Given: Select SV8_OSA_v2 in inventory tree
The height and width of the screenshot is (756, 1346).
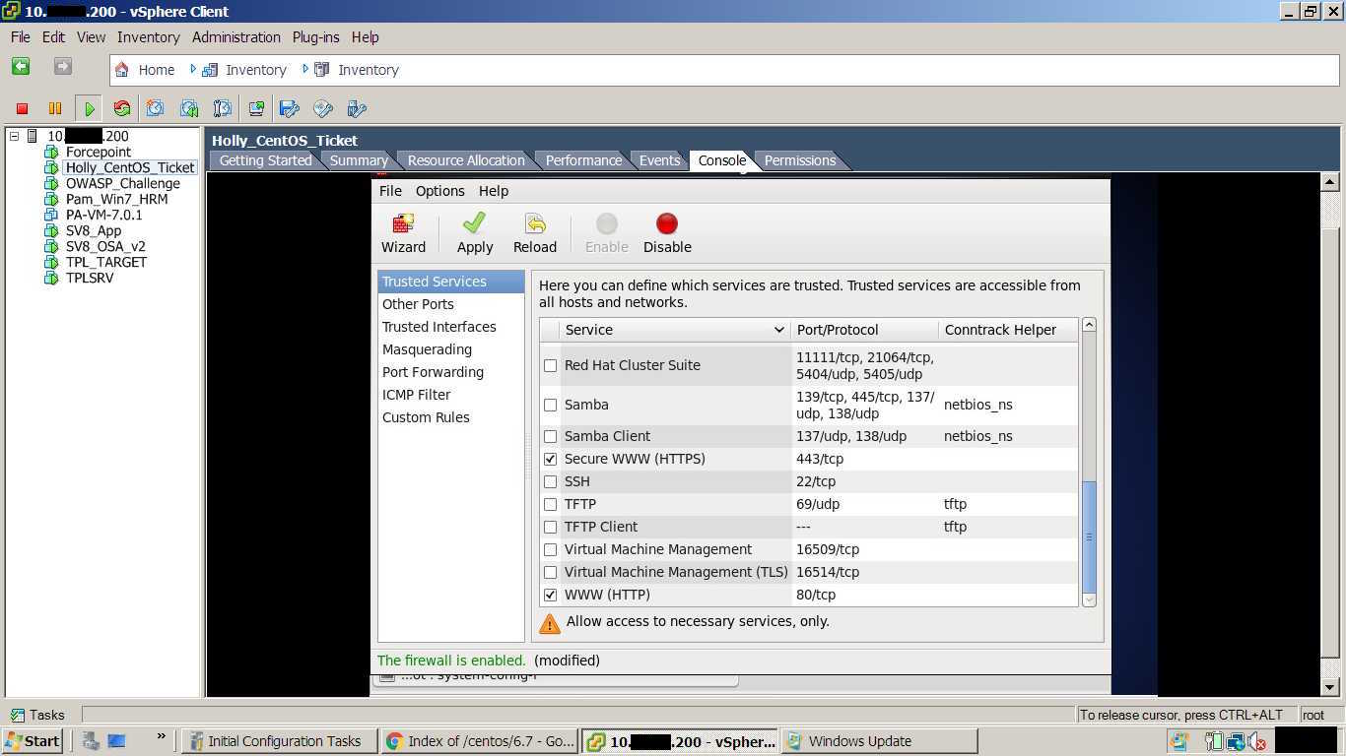Looking at the screenshot, I should [105, 246].
